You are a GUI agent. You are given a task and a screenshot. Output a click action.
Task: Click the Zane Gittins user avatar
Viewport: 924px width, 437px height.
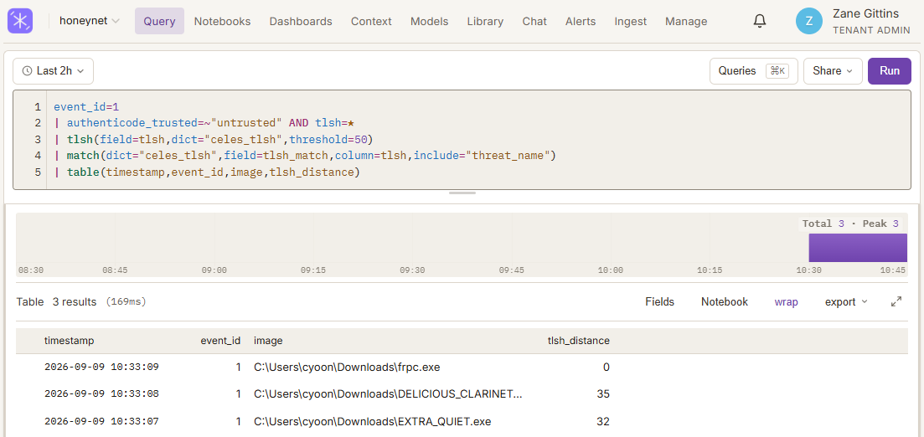pyautogui.click(x=808, y=21)
